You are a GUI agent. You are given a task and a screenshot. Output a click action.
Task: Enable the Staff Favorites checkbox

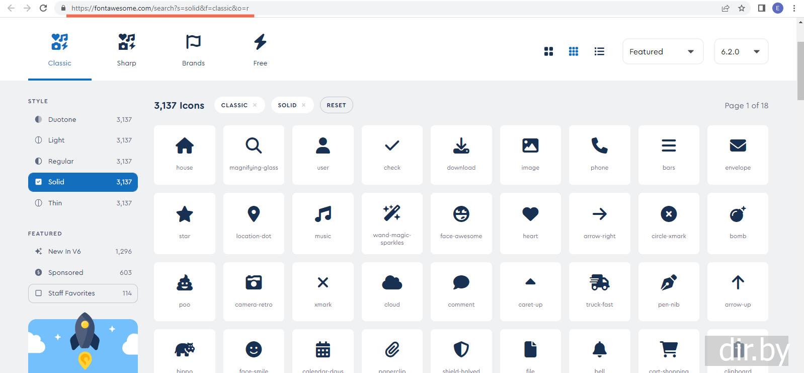(x=83, y=293)
